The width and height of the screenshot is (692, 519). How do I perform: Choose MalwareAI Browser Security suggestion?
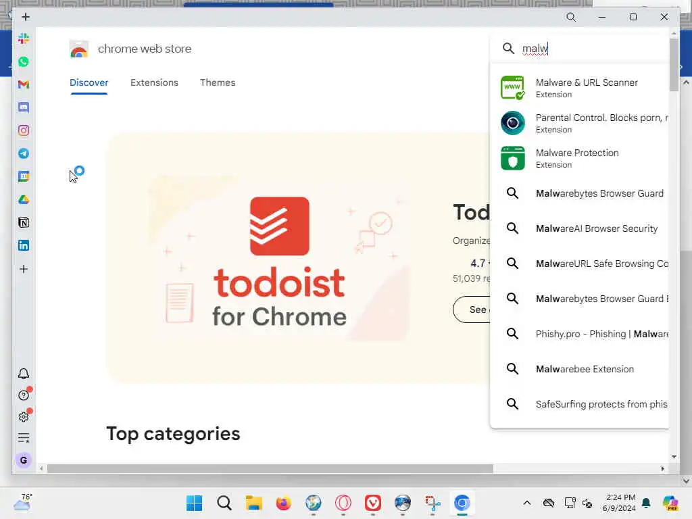pyautogui.click(x=579, y=228)
